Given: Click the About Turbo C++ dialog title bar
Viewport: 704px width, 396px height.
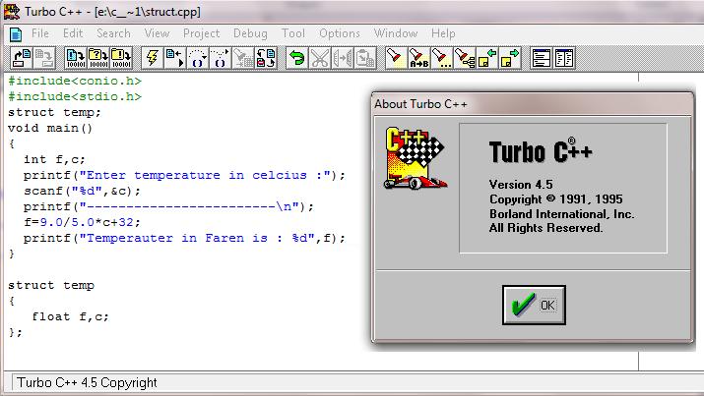Looking at the screenshot, I should click(x=533, y=104).
